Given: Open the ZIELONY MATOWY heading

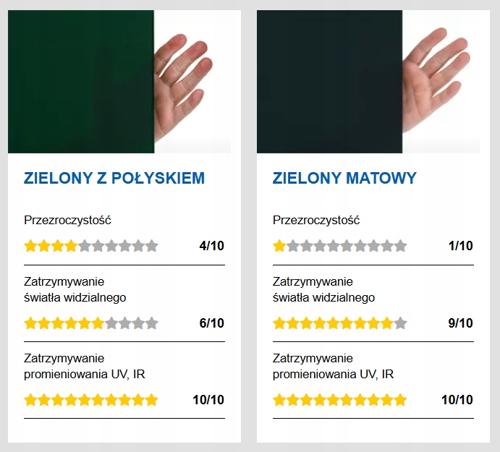Looking at the screenshot, I should [x=344, y=178].
